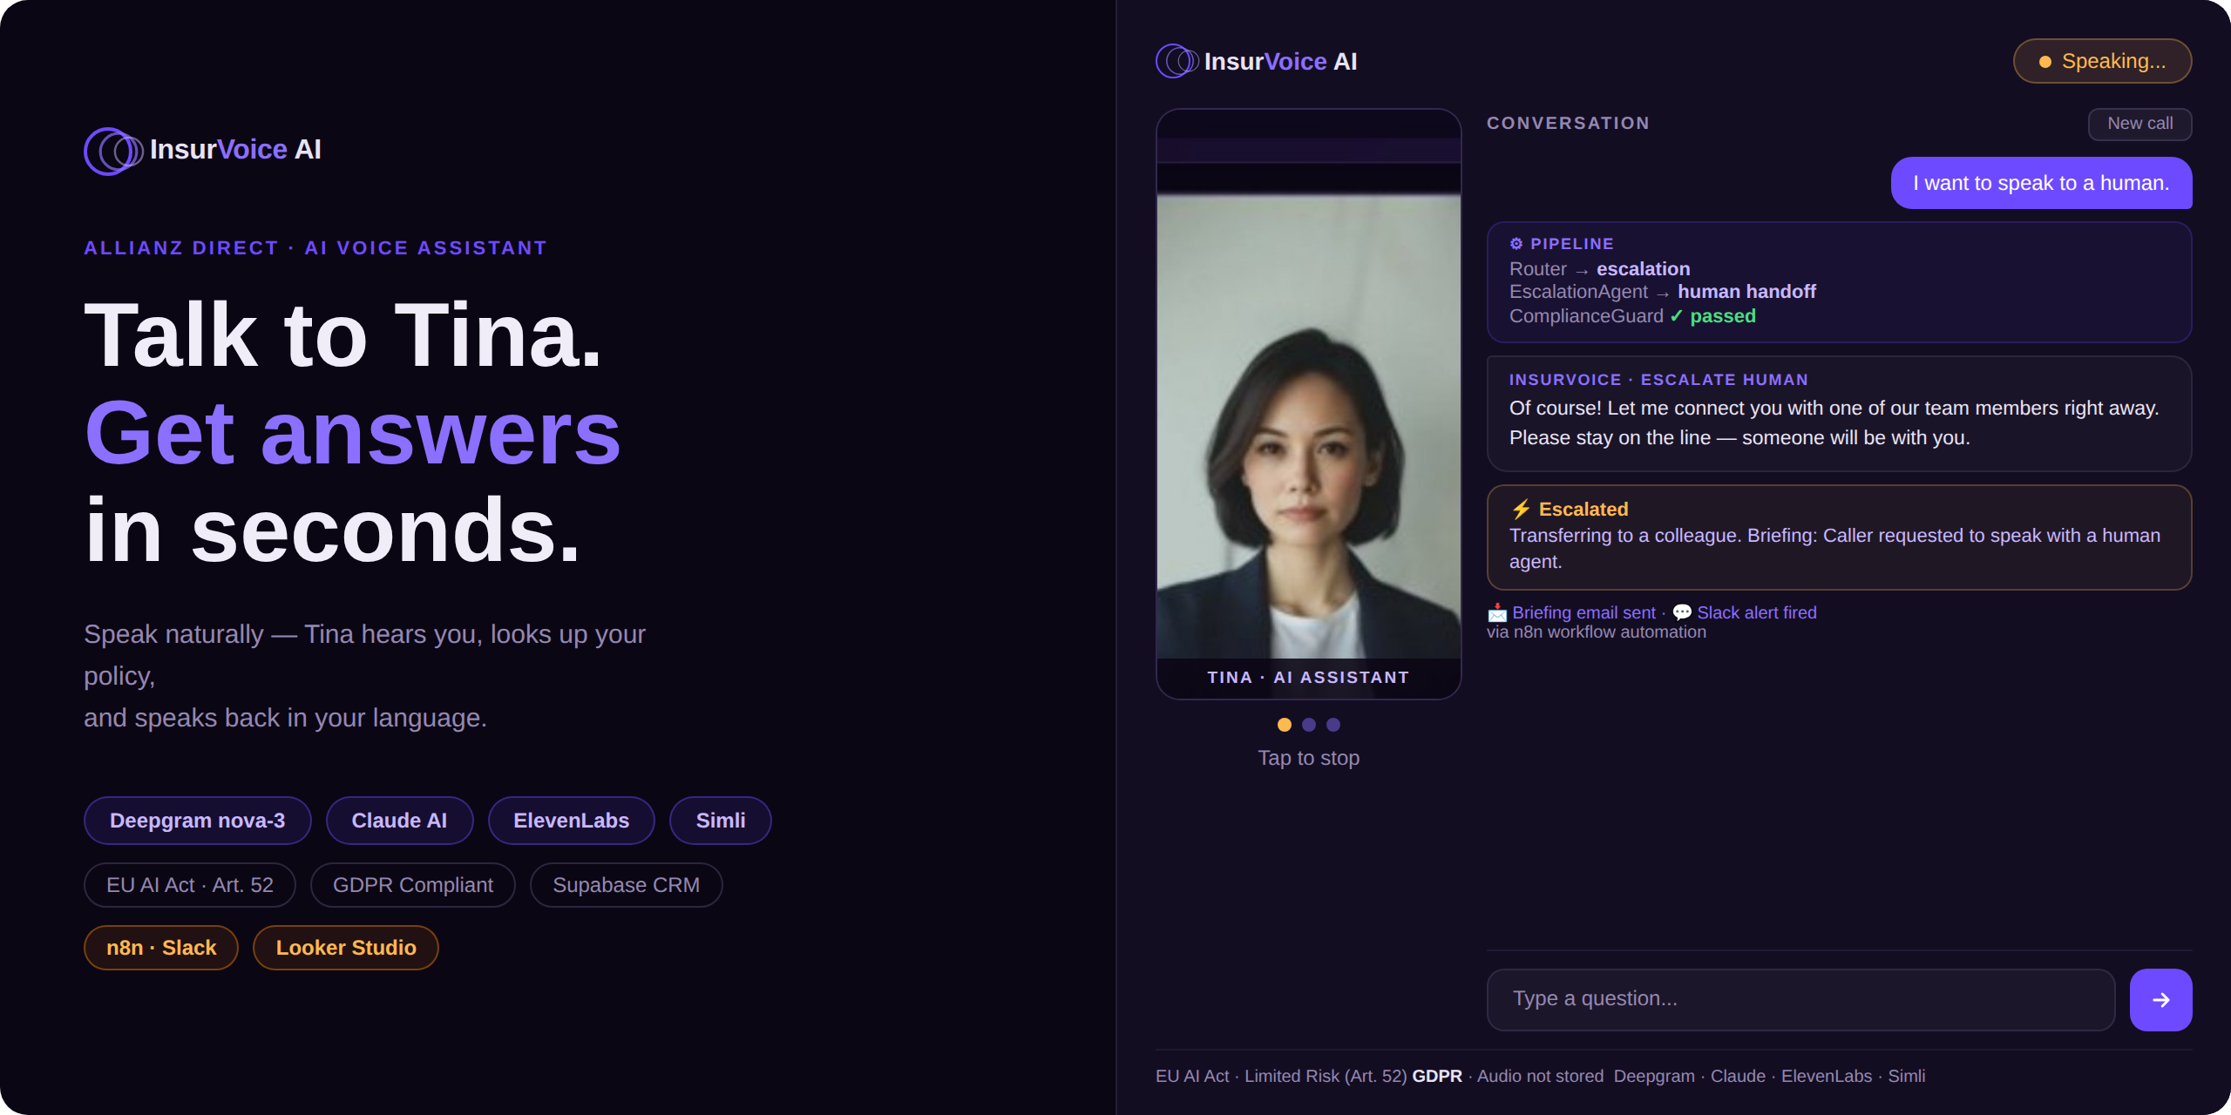Screen dimensions: 2231x1115
Task: Click the ElevenLabs tag
Action: pos(571,821)
